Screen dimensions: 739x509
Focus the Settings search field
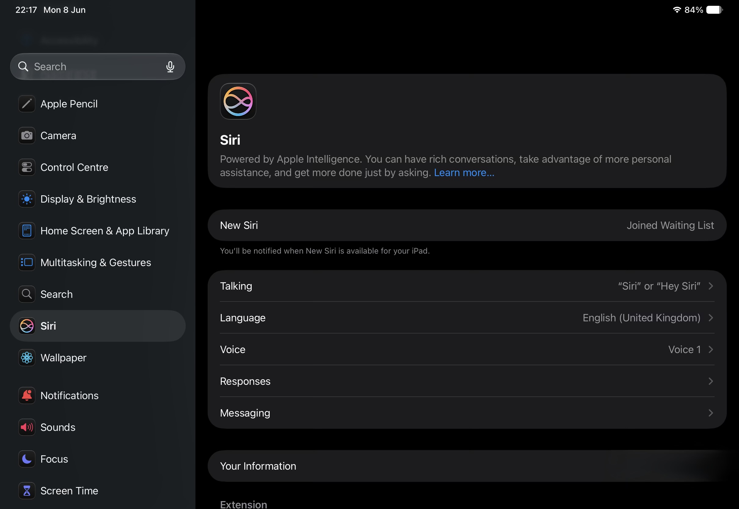98,66
